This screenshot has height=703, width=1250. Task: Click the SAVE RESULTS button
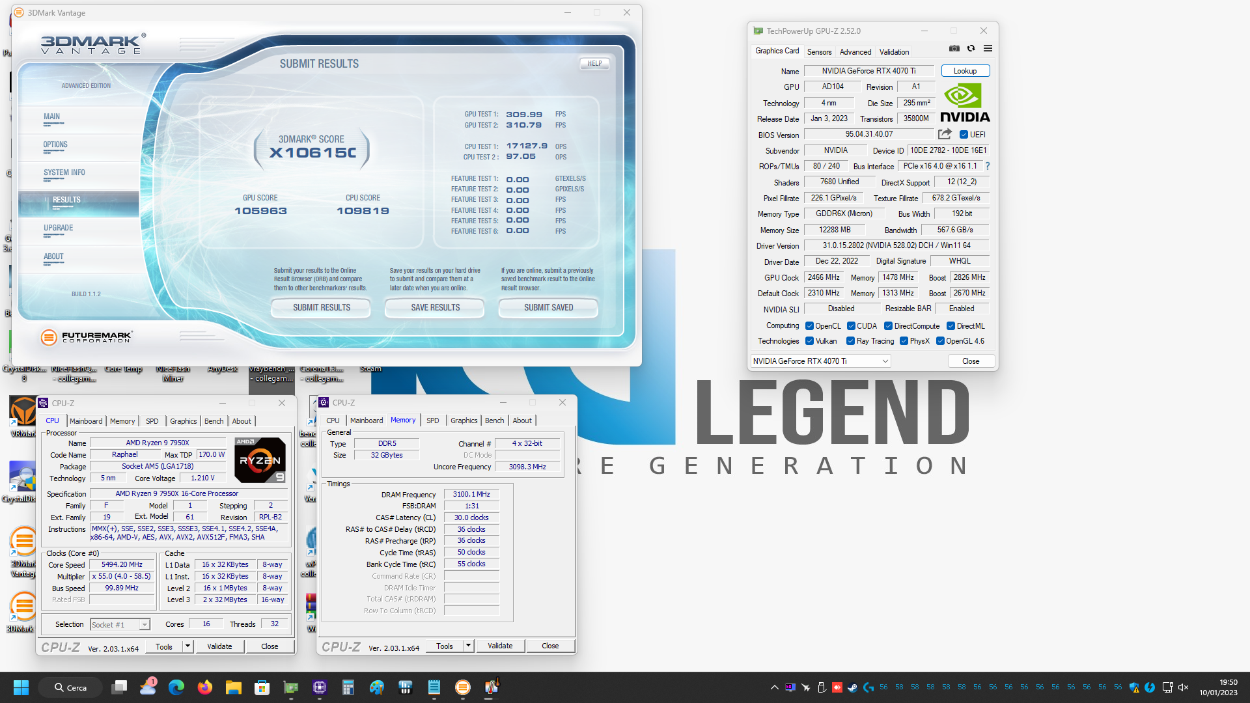point(435,307)
